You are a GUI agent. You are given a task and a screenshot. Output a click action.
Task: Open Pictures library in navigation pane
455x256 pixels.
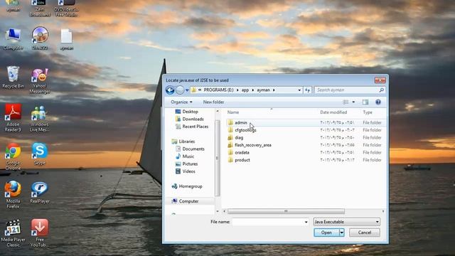point(190,164)
